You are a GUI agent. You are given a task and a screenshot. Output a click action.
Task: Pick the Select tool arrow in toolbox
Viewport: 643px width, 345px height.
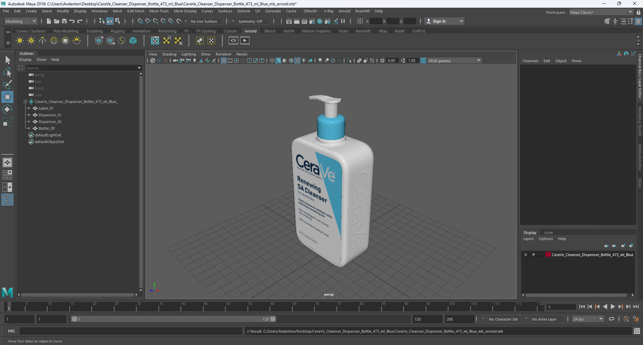7,60
